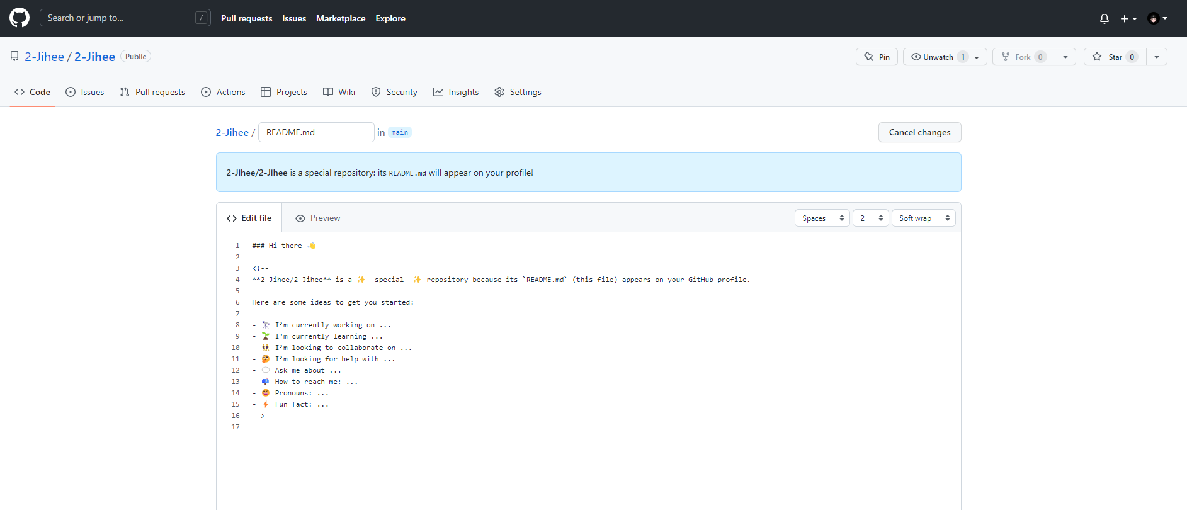Click the 'I'm currently working on ...' line
The image size is (1187, 510).
click(x=322, y=325)
